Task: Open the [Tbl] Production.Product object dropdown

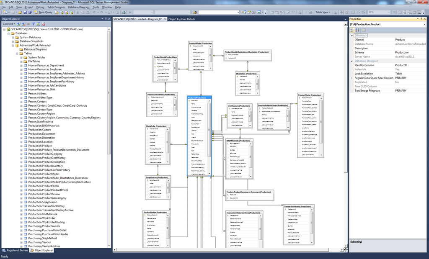Action: (425, 24)
